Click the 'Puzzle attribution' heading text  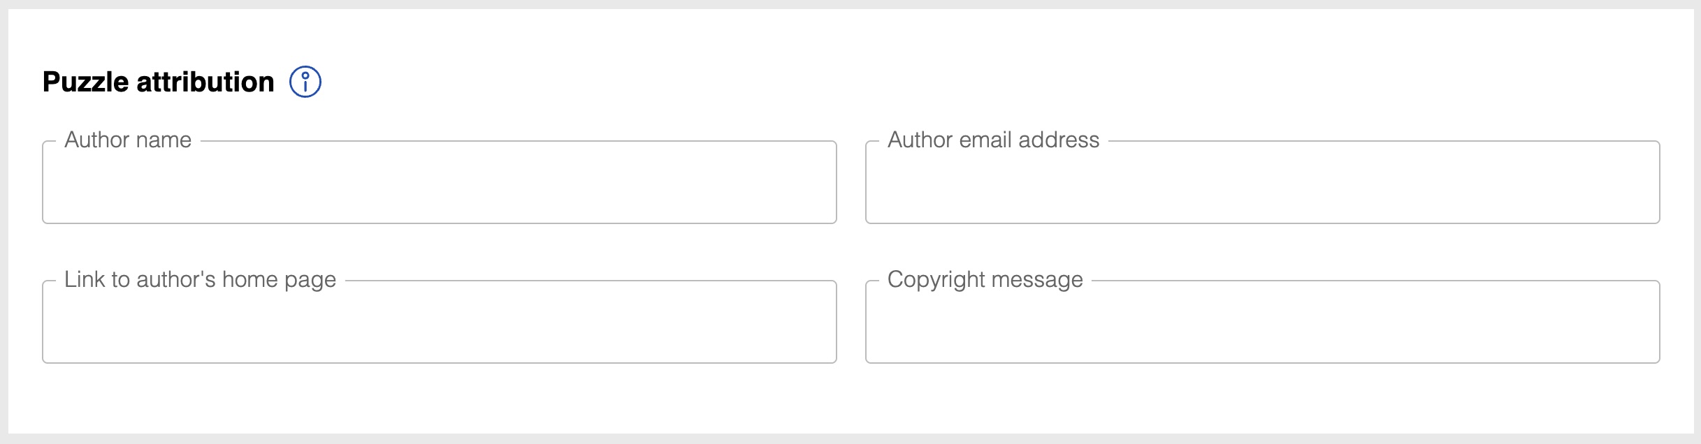(159, 82)
